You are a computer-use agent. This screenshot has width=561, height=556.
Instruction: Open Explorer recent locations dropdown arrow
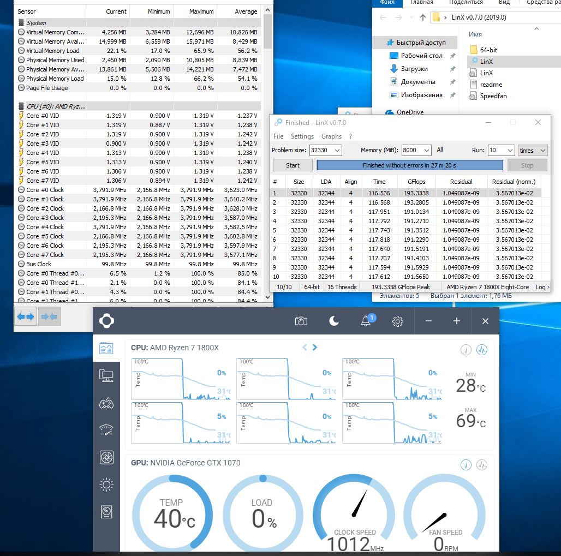411,17
